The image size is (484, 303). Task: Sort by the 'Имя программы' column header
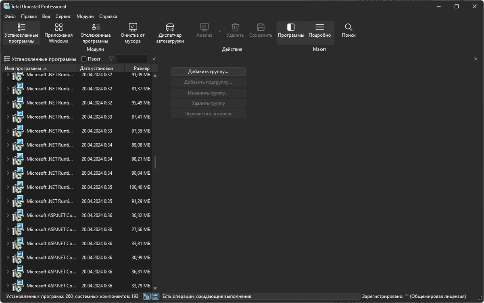coord(40,68)
